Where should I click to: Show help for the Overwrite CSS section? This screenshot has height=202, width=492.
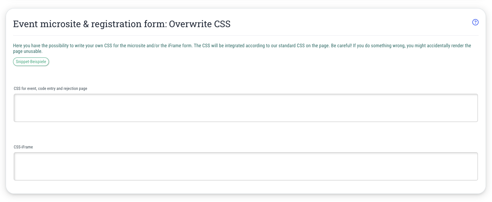tap(475, 22)
